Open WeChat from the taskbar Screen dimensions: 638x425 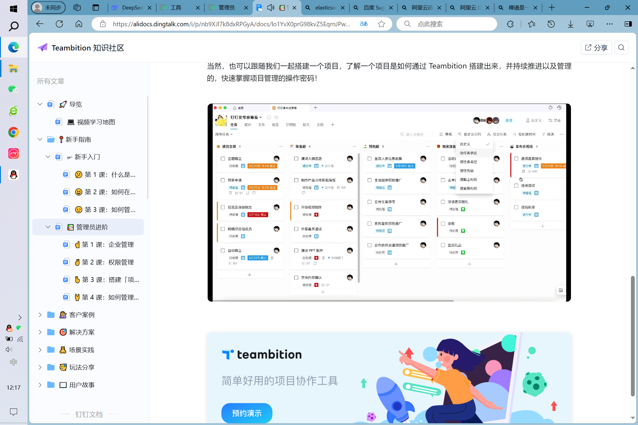[14, 89]
